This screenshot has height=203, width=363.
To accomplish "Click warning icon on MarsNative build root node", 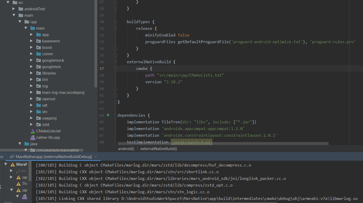I will point(12,164).
